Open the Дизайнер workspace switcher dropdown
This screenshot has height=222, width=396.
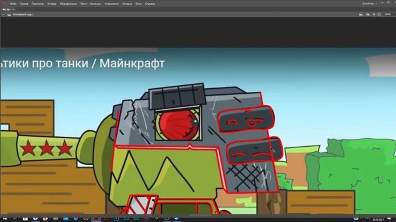pyautogui.click(x=370, y=4)
